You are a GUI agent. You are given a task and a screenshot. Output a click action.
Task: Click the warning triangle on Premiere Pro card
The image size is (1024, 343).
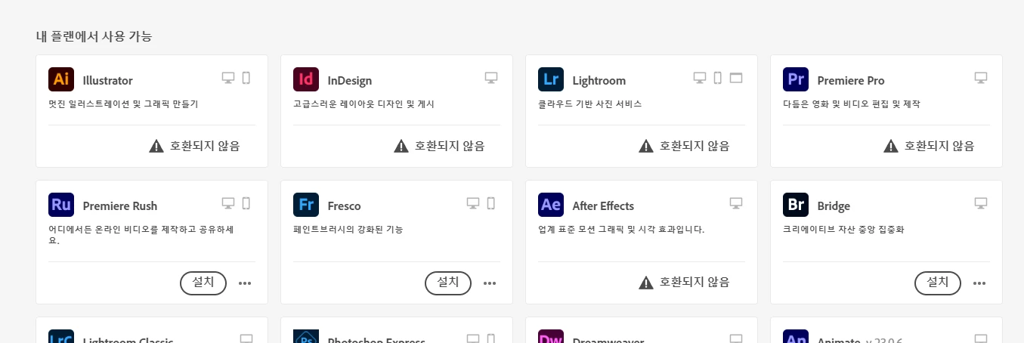[x=891, y=146]
